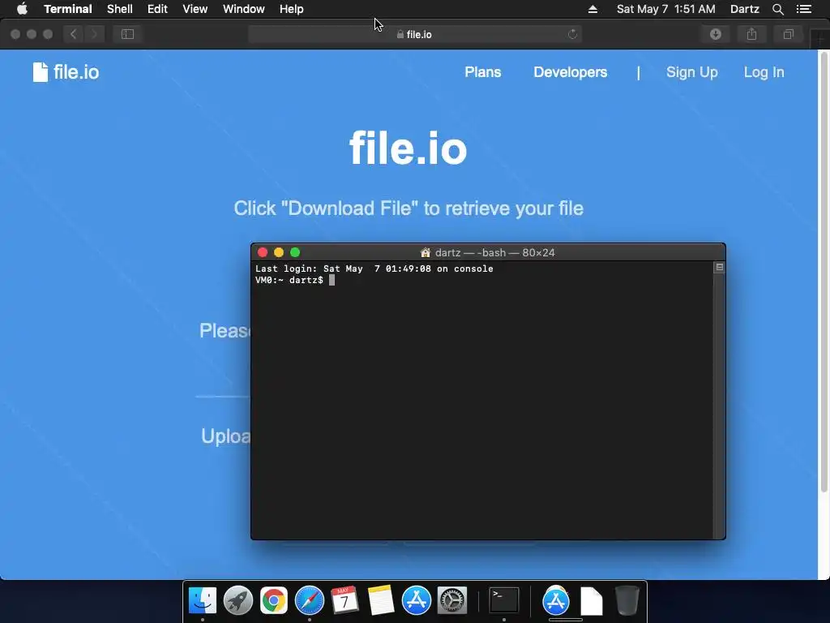Screen dimensions: 830x623
Task: Show Safari tab overview button
Action: (x=788, y=34)
